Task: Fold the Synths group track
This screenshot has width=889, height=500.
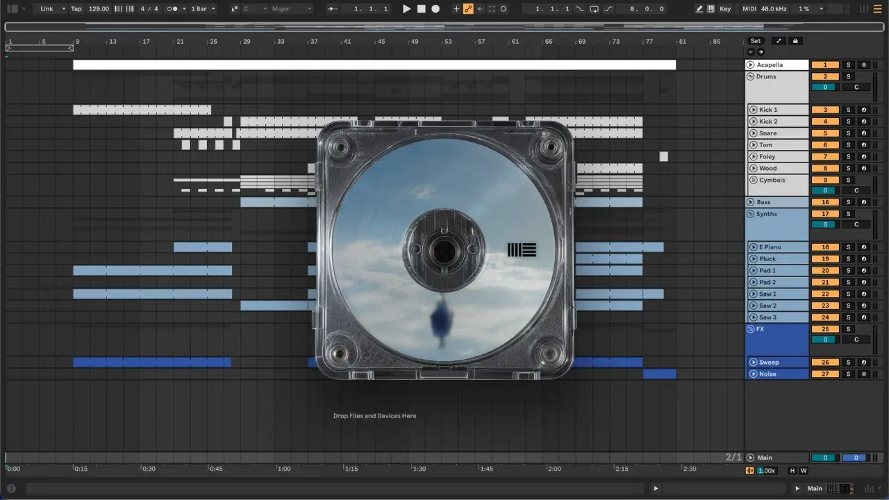Action: click(751, 214)
